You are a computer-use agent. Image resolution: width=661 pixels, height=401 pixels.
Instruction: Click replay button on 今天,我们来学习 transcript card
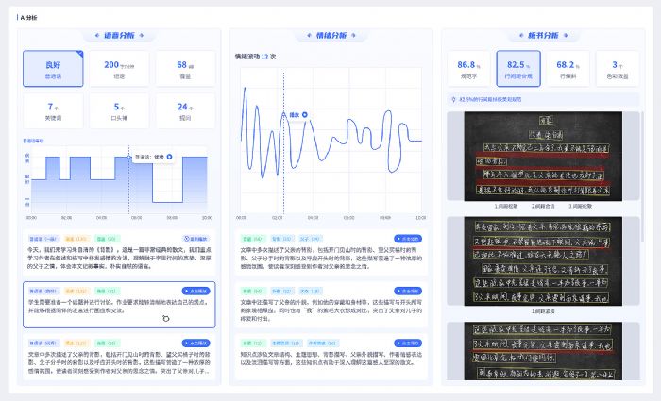196,239
